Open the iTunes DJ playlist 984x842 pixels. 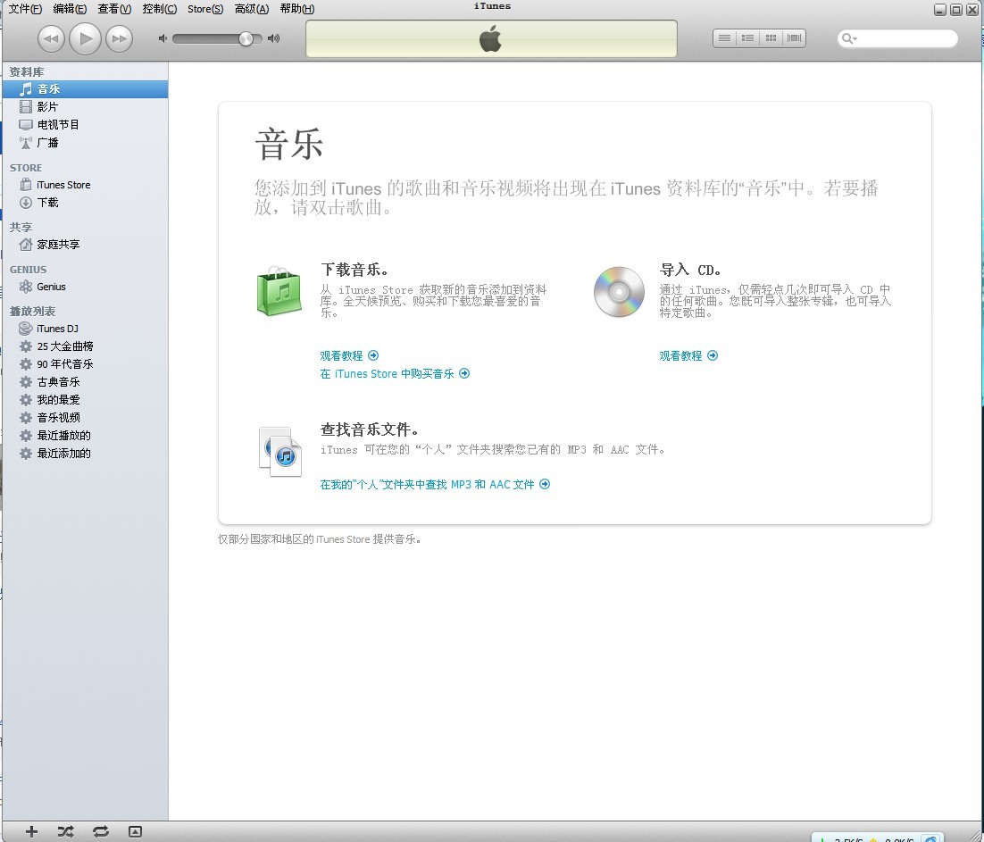pos(86,329)
